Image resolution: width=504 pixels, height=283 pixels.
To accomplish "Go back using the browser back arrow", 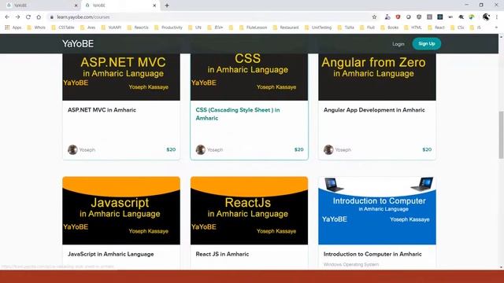I will pyautogui.click(x=7, y=17).
